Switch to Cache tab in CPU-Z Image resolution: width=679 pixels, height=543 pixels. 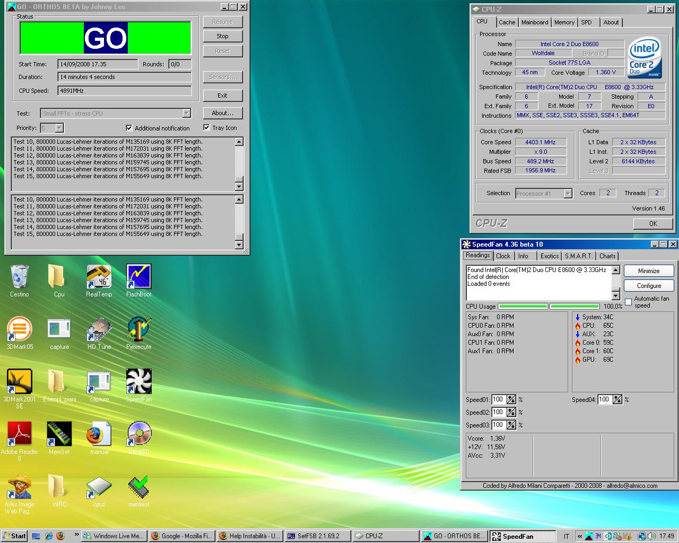click(x=507, y=22)
